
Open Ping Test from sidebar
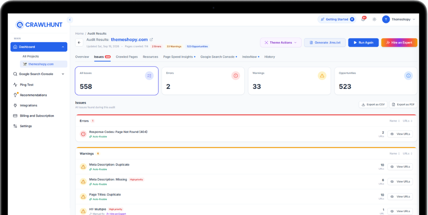coord(27,85)
